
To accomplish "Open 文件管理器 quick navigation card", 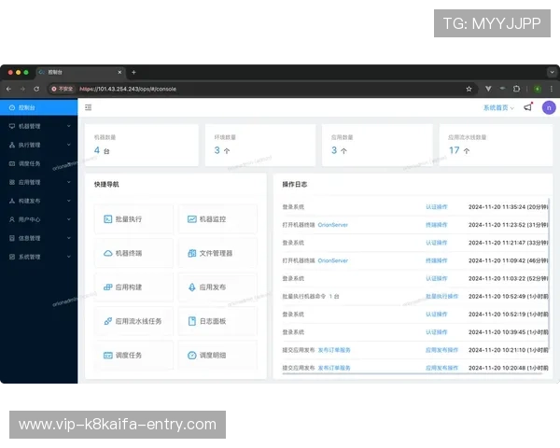I will point(217,253).
